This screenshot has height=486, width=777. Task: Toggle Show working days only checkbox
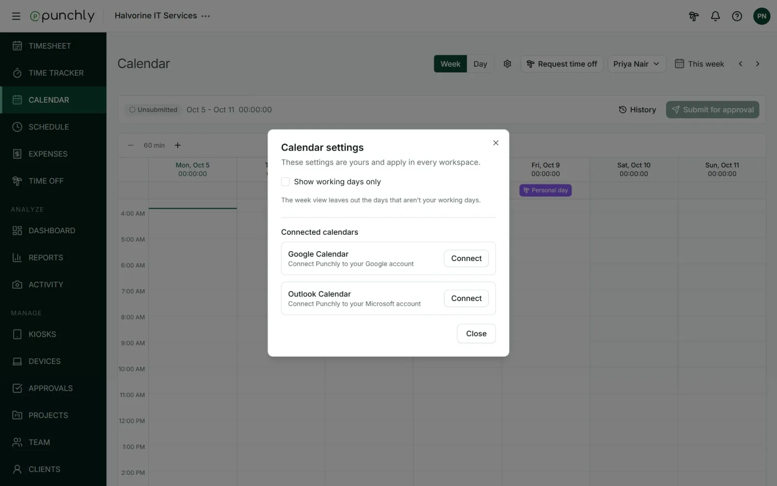tap(286, 182)
